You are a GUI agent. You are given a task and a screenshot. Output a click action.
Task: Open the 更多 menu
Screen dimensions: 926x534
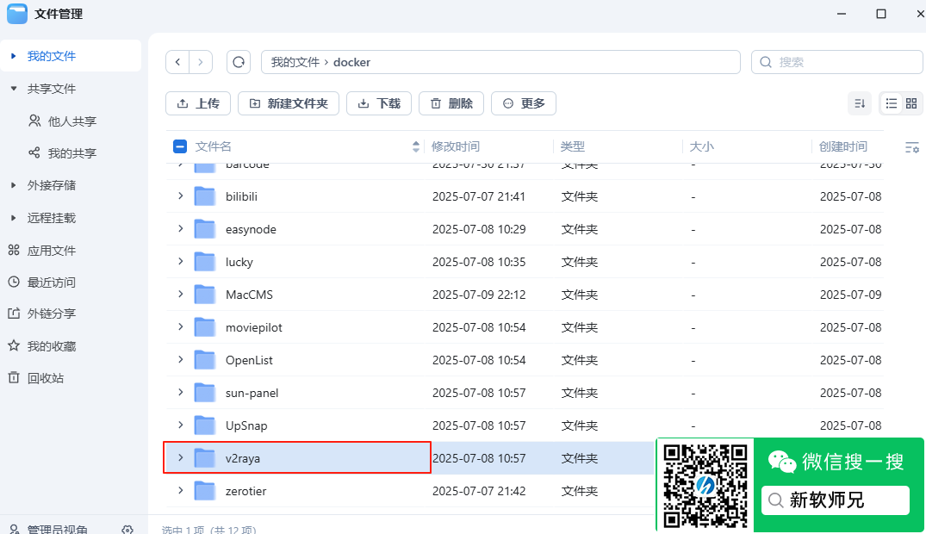click(523, 102)
